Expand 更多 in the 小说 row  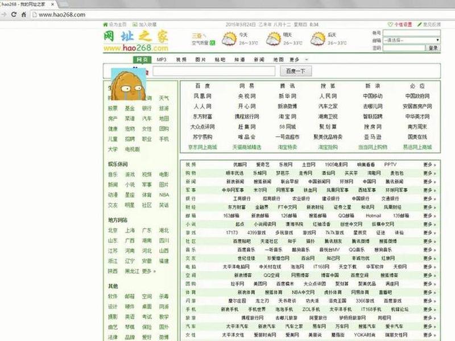click(429, 224)
